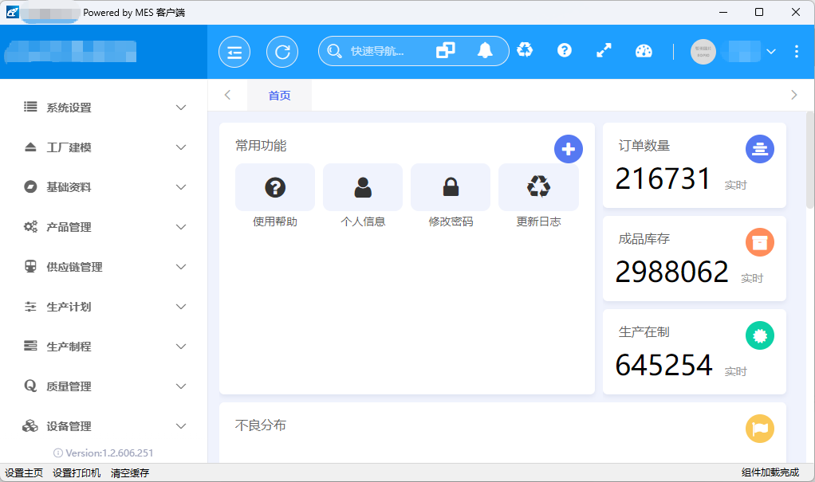Click the 组件加载完成 status text
815x482 pixels.
(770, 472)
